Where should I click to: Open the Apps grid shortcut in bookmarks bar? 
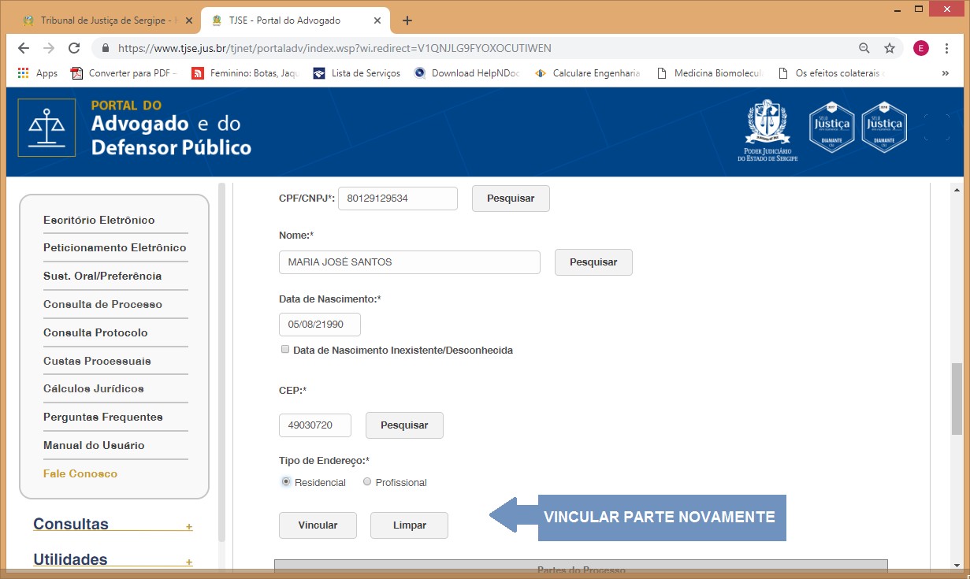coord(37,73)
